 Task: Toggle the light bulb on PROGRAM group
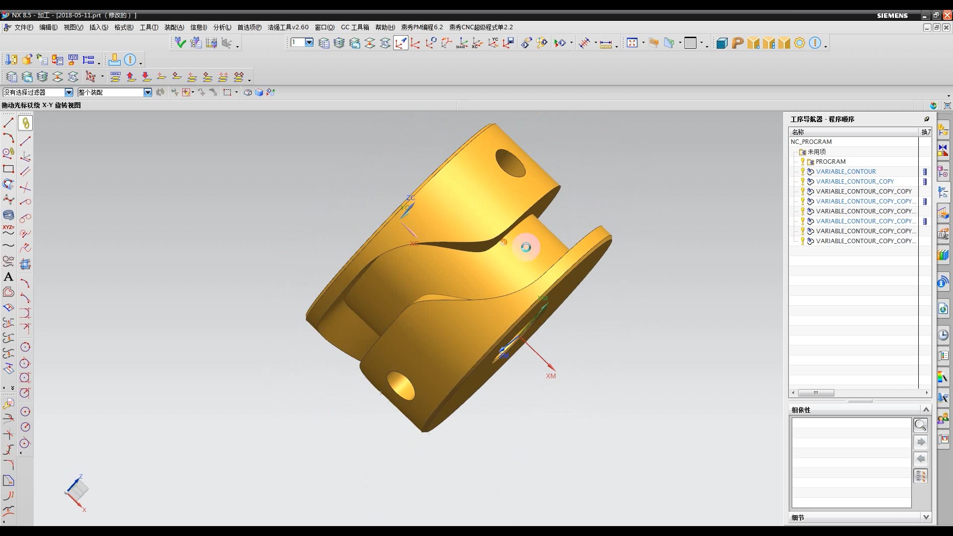(x=803, y=161)
